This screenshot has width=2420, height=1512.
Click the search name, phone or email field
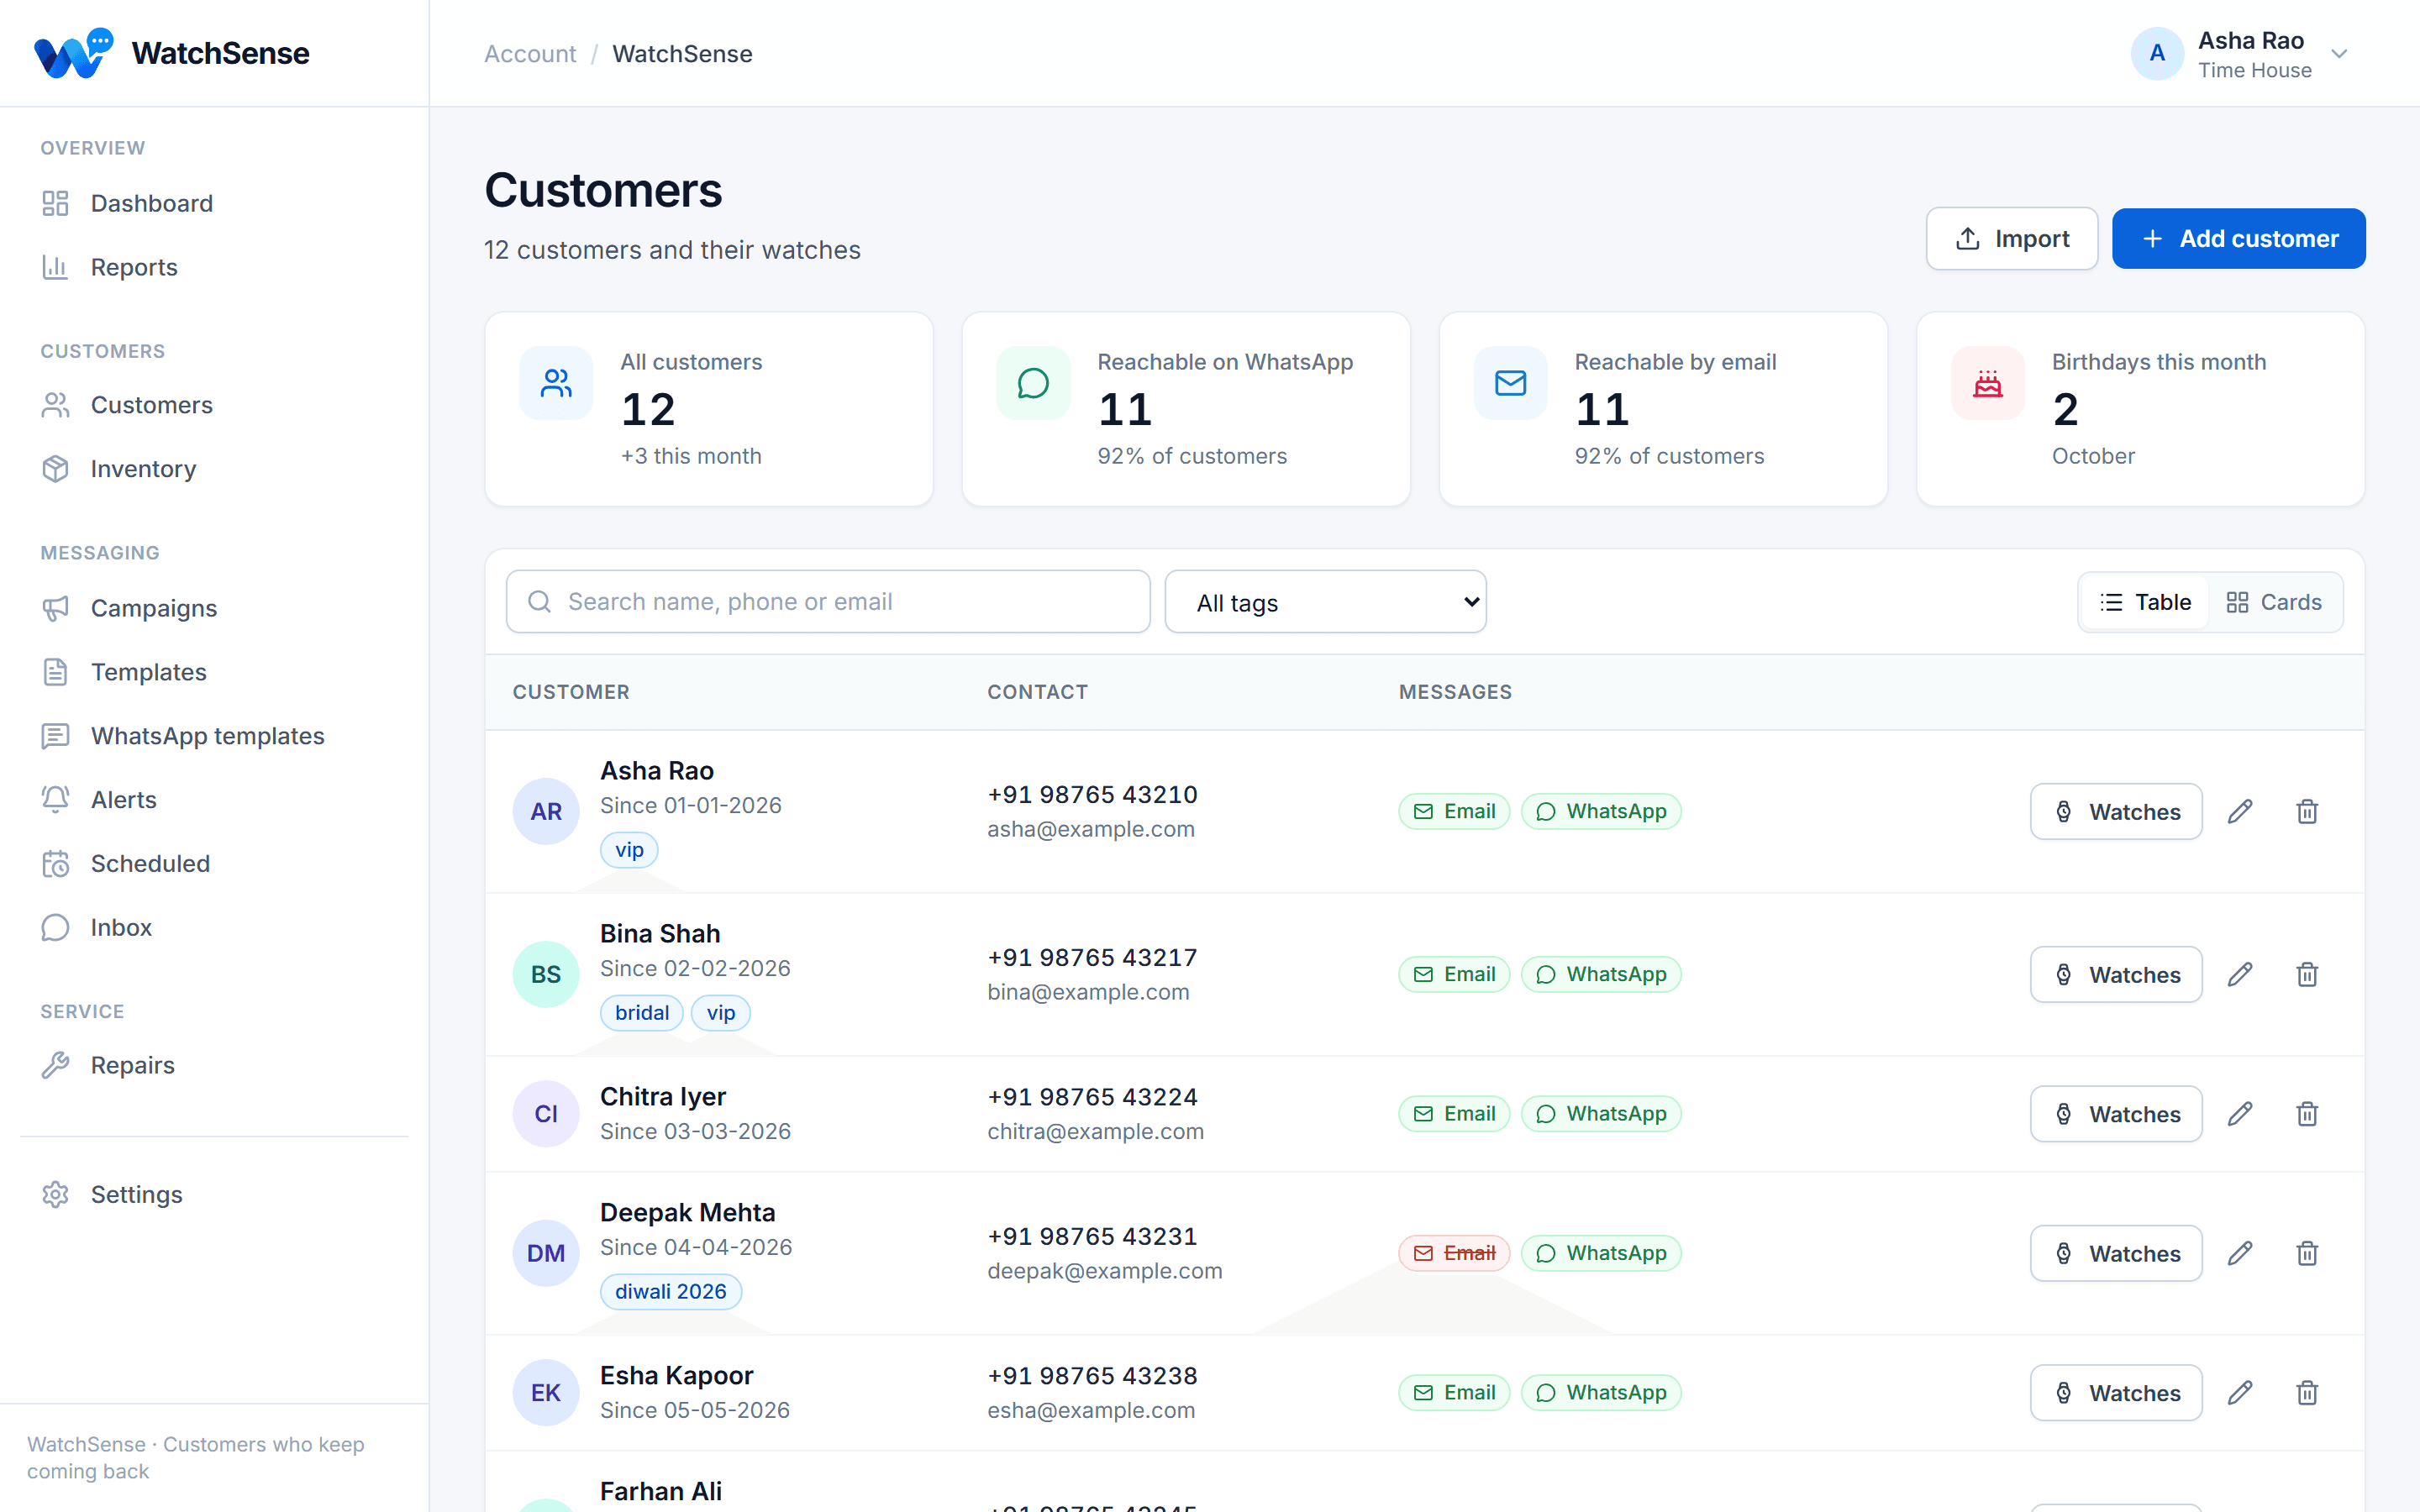point(828,602)
